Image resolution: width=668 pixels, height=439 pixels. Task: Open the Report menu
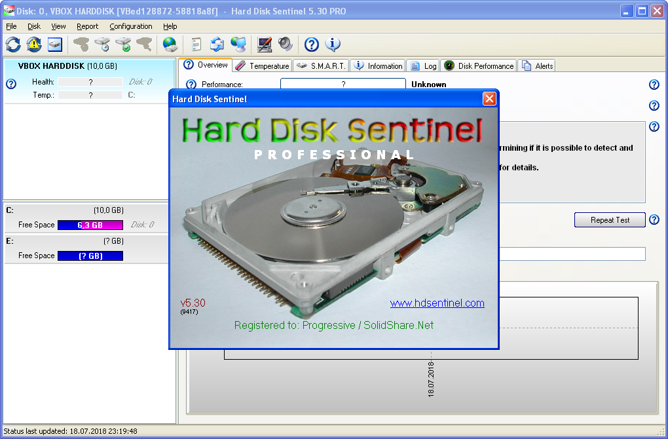point(87,26)
